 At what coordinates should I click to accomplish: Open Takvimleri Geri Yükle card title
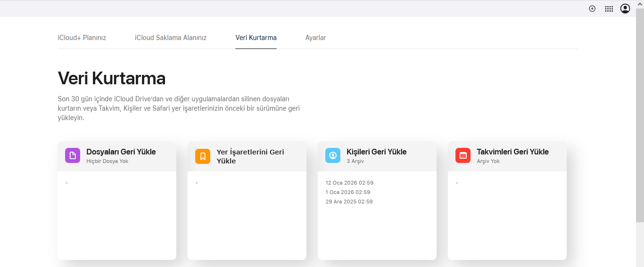pos(513,152)
